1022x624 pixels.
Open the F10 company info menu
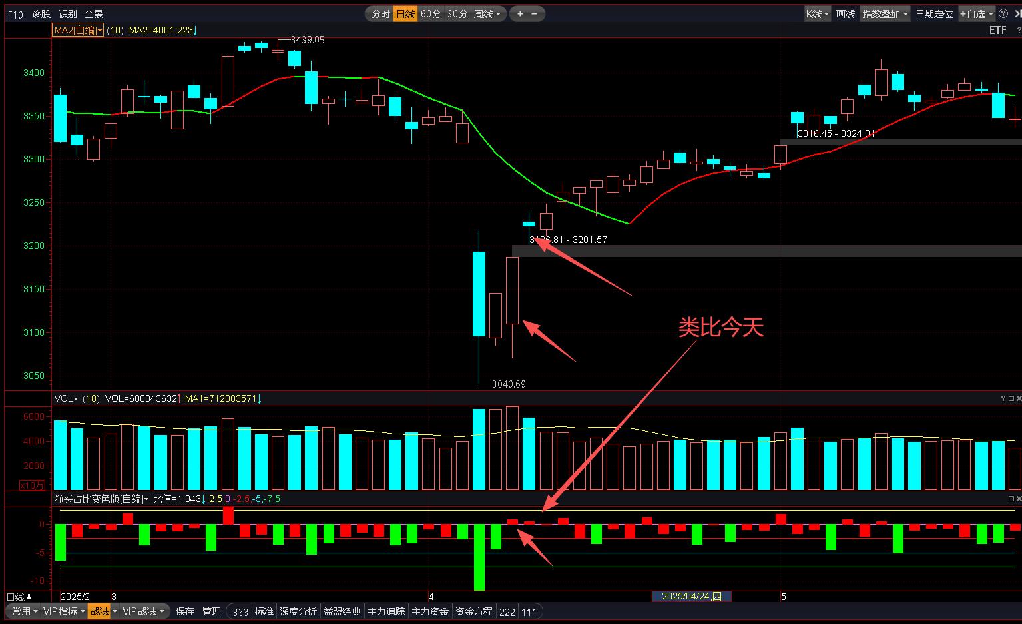click(15, 14)
